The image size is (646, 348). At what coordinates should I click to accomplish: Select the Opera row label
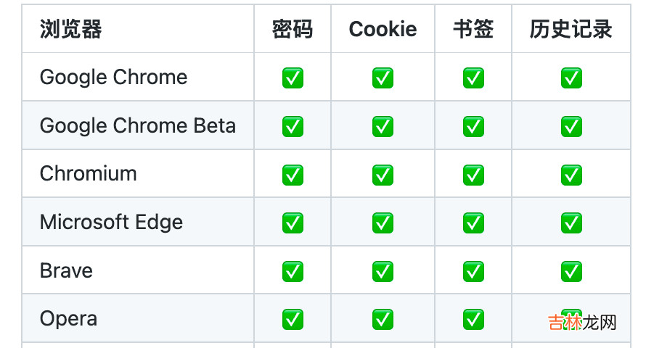(68, 319)
